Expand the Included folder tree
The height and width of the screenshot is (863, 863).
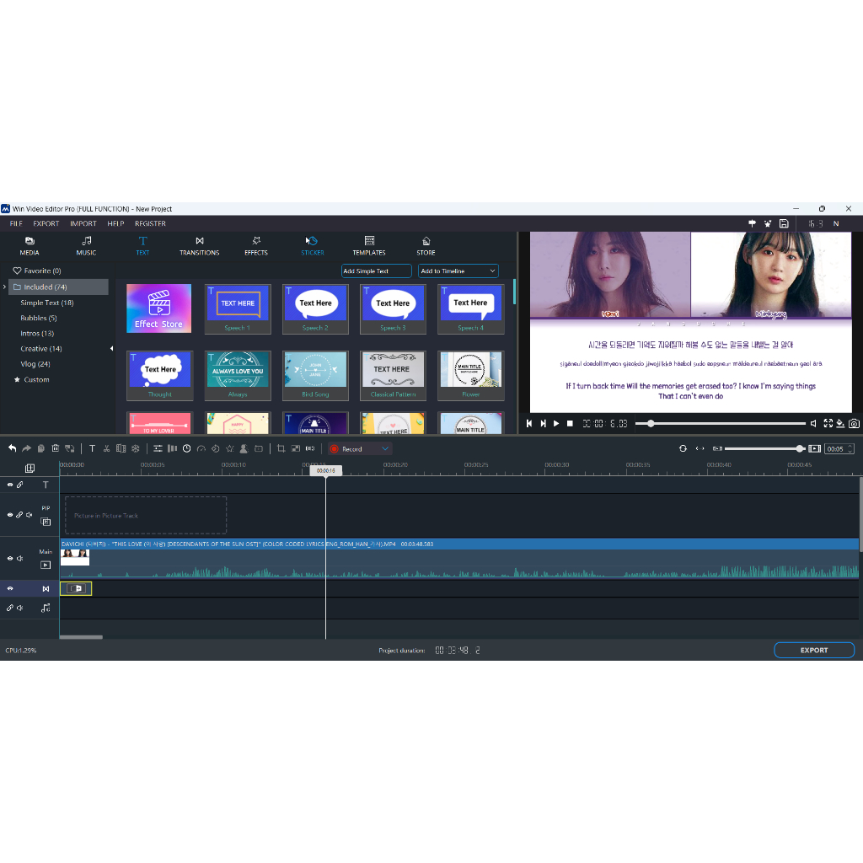pos(5,287)
